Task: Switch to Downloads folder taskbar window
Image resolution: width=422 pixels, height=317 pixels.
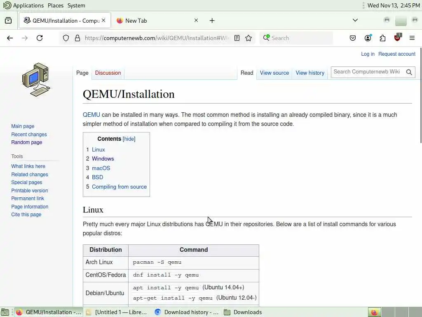Action: [x=243, y=312]
